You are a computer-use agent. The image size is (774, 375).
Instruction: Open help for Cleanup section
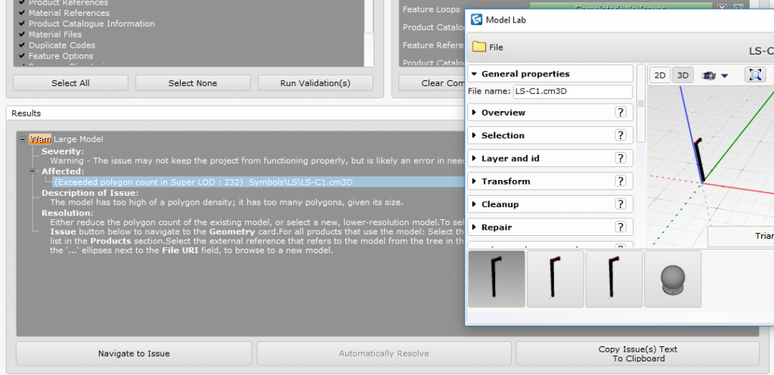[x=621, y=204]
